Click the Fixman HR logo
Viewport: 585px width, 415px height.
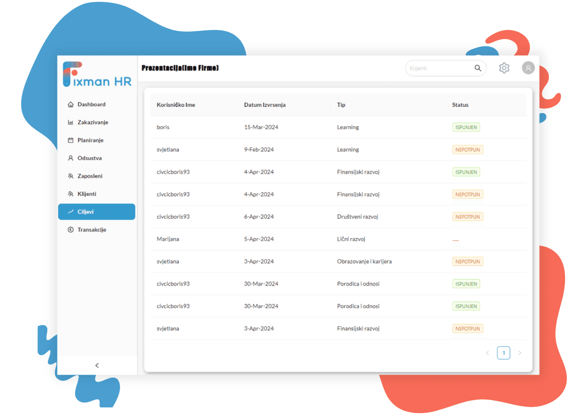97,75
